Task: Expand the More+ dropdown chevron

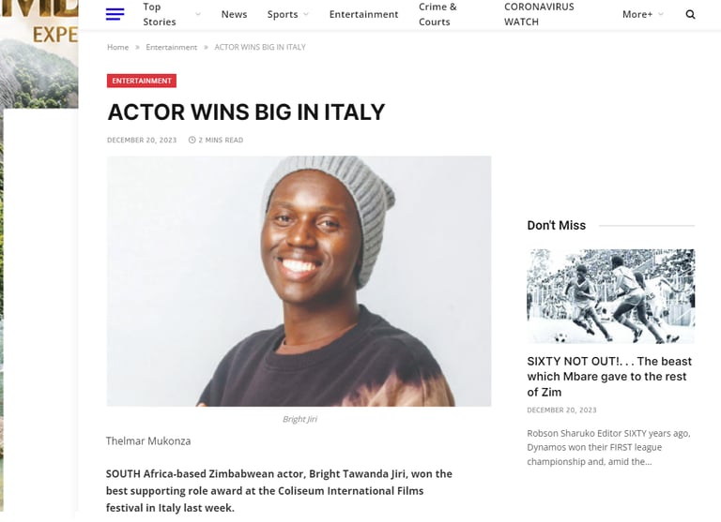Action: [661, 14]
